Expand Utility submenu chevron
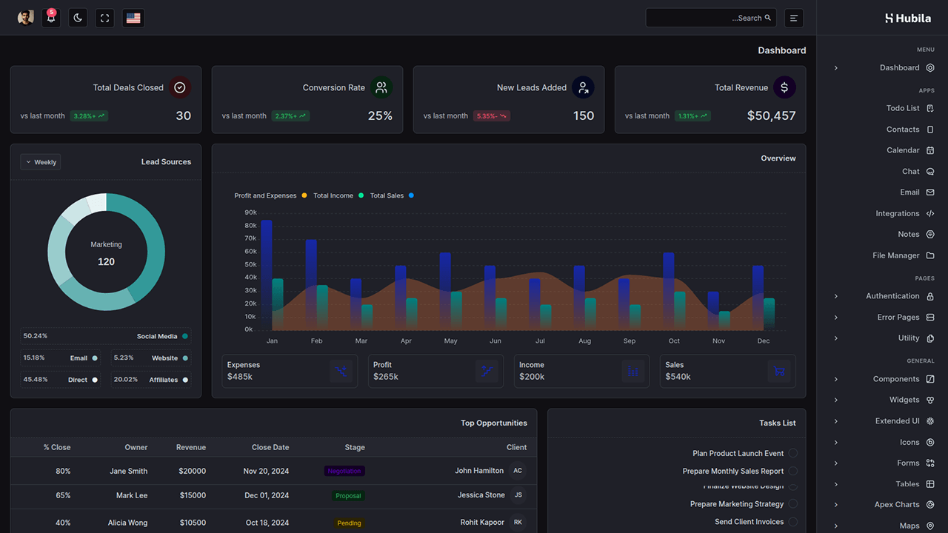This screenshot has width=948, height=533. coord(836,338)
